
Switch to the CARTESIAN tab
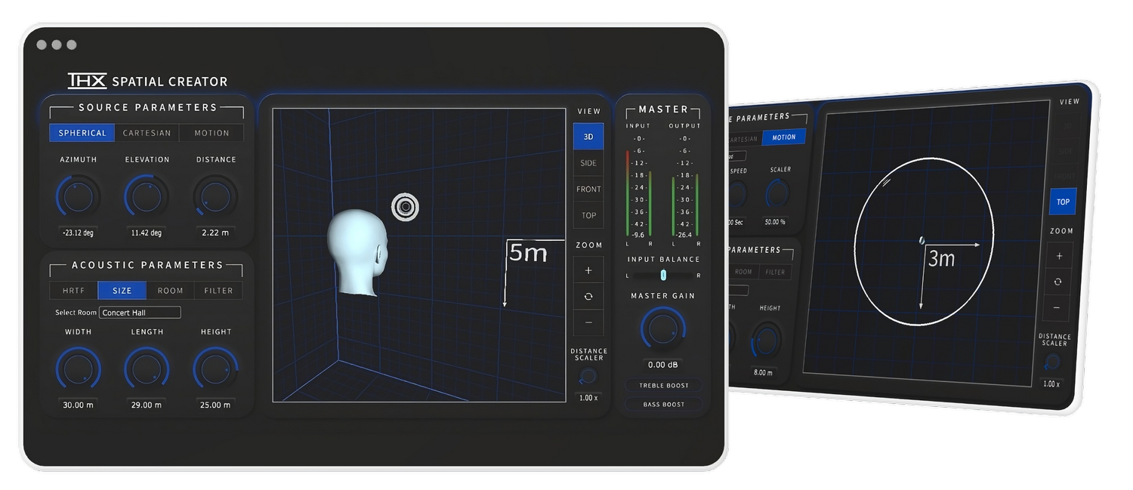tap(147, 132)
